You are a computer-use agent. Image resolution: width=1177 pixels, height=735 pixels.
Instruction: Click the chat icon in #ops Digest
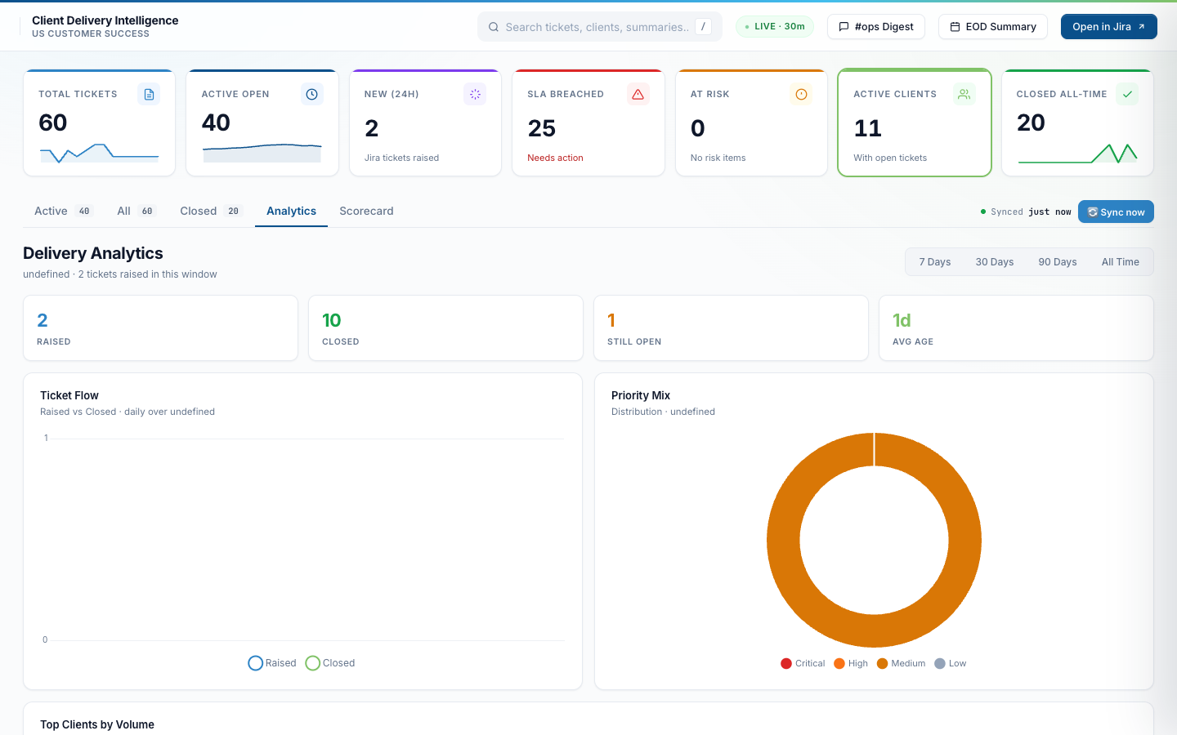pyautogui.click(x=844, y=27)
